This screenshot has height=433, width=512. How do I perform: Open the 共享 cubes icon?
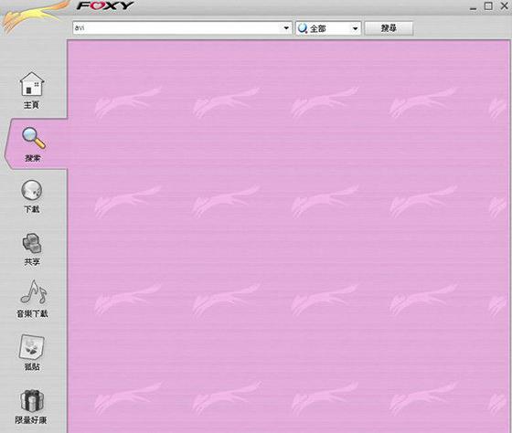32,243
